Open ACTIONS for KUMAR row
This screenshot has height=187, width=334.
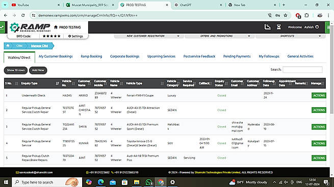pos(319,143)
